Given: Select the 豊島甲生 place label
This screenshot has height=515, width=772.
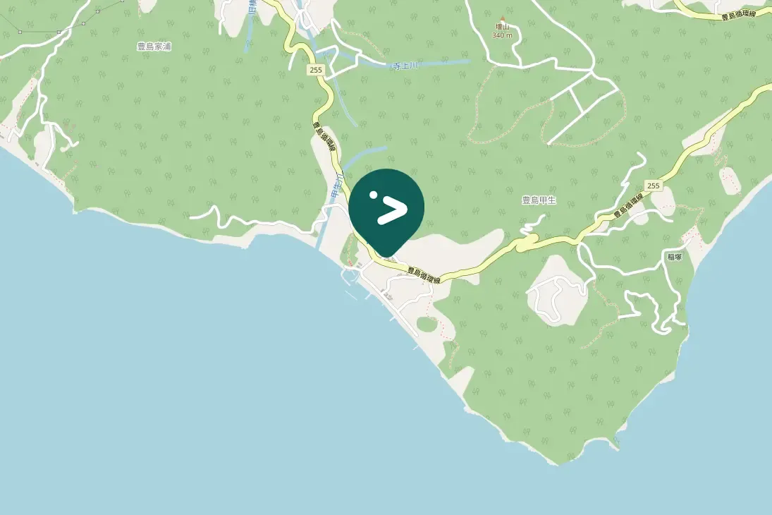Looking at the screenshot, I should [x=539, y=200].
